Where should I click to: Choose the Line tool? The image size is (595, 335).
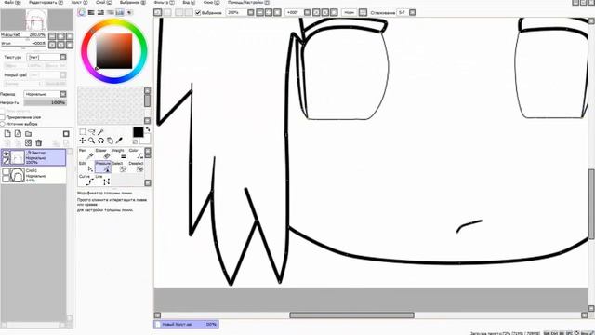coord(103,180)
